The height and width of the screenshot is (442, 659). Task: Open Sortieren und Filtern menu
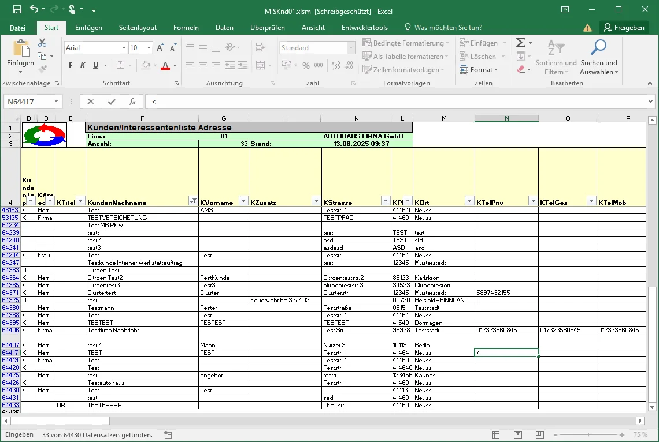pos(556,58)
